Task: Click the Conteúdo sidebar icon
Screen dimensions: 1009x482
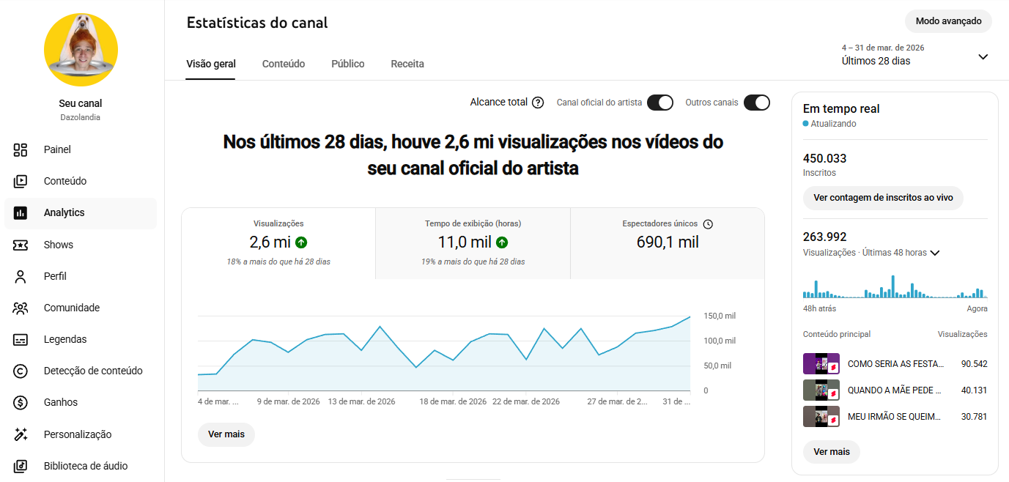Action: point(21,181)
